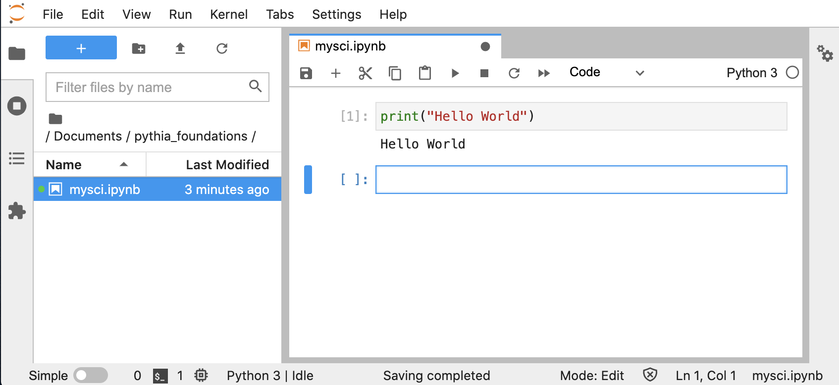Open the Running Terminals and Kernels sidebar

click(17, 106)
